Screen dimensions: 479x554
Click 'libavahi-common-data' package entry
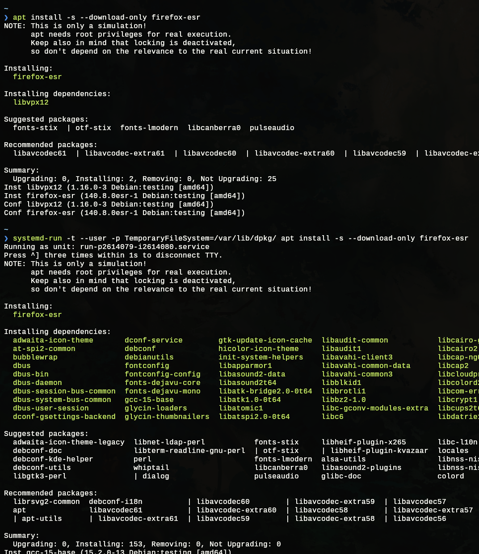click(x=366, y=366)
